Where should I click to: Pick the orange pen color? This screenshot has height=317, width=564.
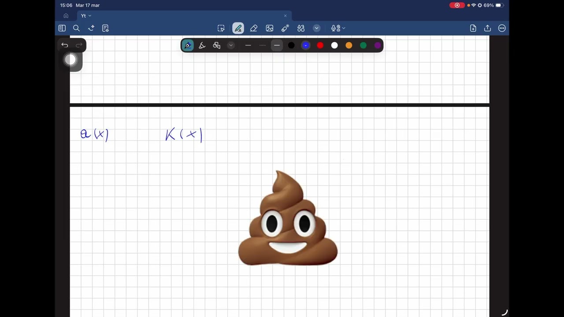point(349,45)
